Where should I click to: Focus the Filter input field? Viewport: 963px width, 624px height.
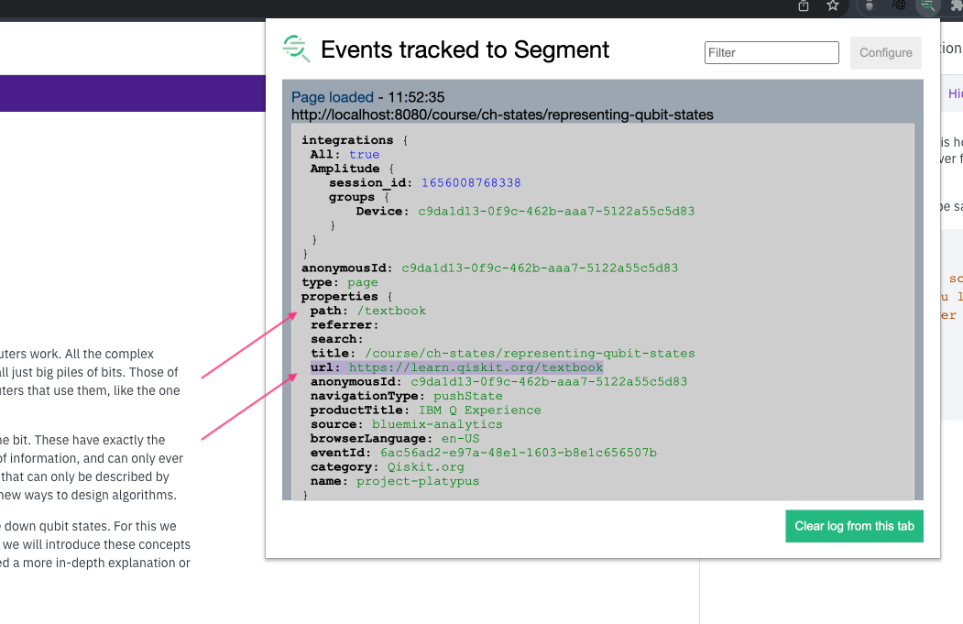point(771,53)
